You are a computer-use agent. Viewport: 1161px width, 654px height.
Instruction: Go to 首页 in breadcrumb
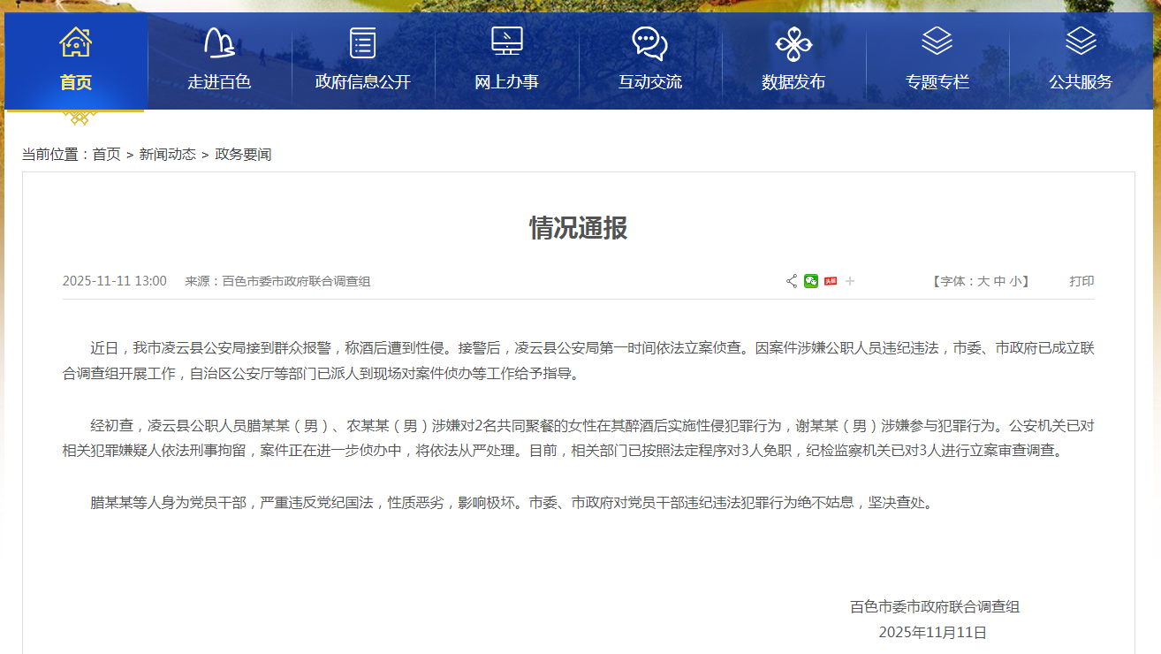coord(106,154)
